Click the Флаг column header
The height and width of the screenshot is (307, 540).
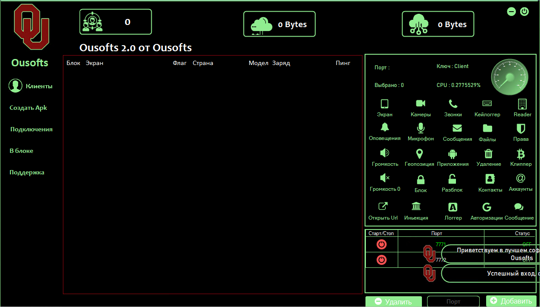click(180, 63)
